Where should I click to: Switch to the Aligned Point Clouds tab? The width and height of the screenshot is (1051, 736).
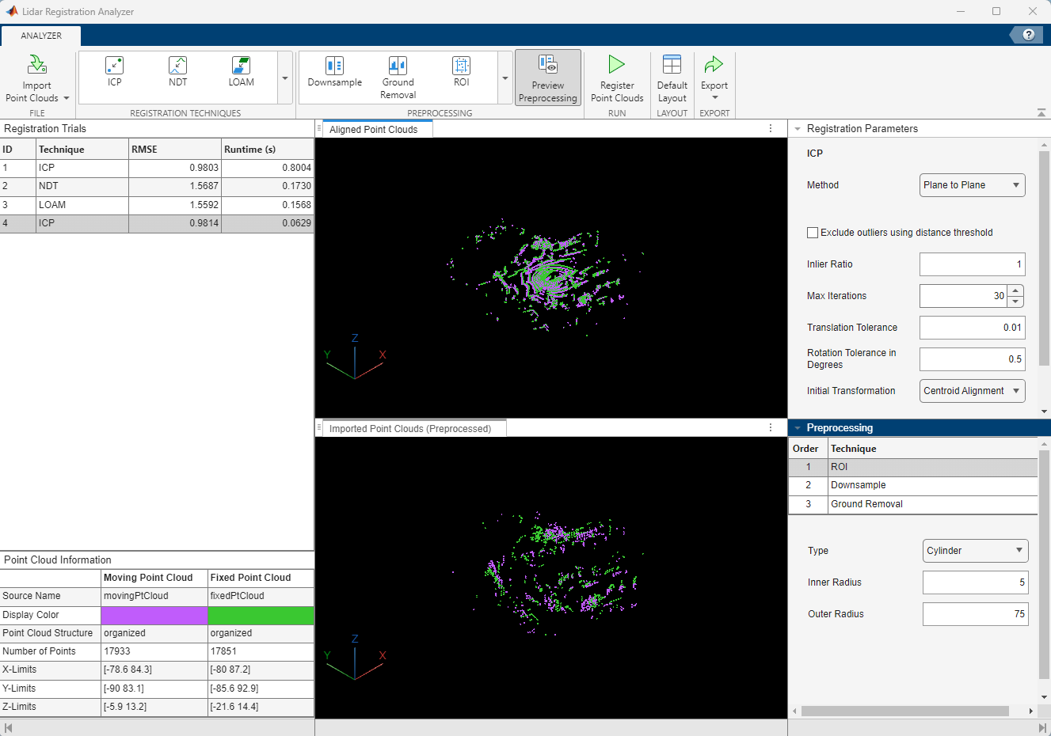(376, 128)
